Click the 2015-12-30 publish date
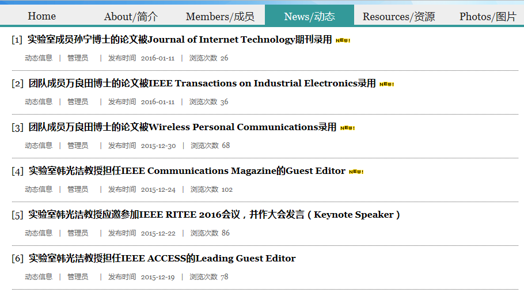 coord(158,146)
